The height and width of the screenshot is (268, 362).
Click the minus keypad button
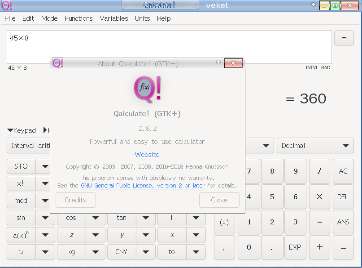click(x=319, y=222)
